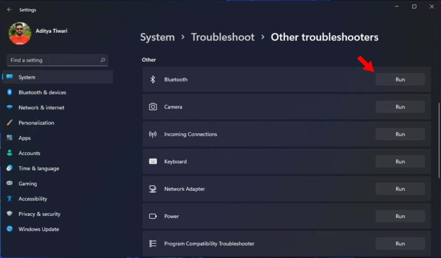The height and width of the screenshot is (258, 441).
Task: Click the Camera troubleshooter icon
Action: (x=152, y=107)
